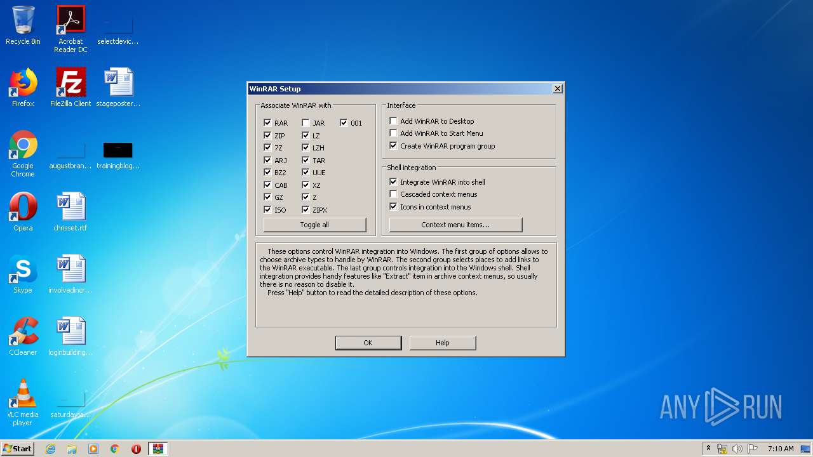Uncheck the ZIP association checkbox
The width and height of the screenshot is (813, 457).
point(267,135)
